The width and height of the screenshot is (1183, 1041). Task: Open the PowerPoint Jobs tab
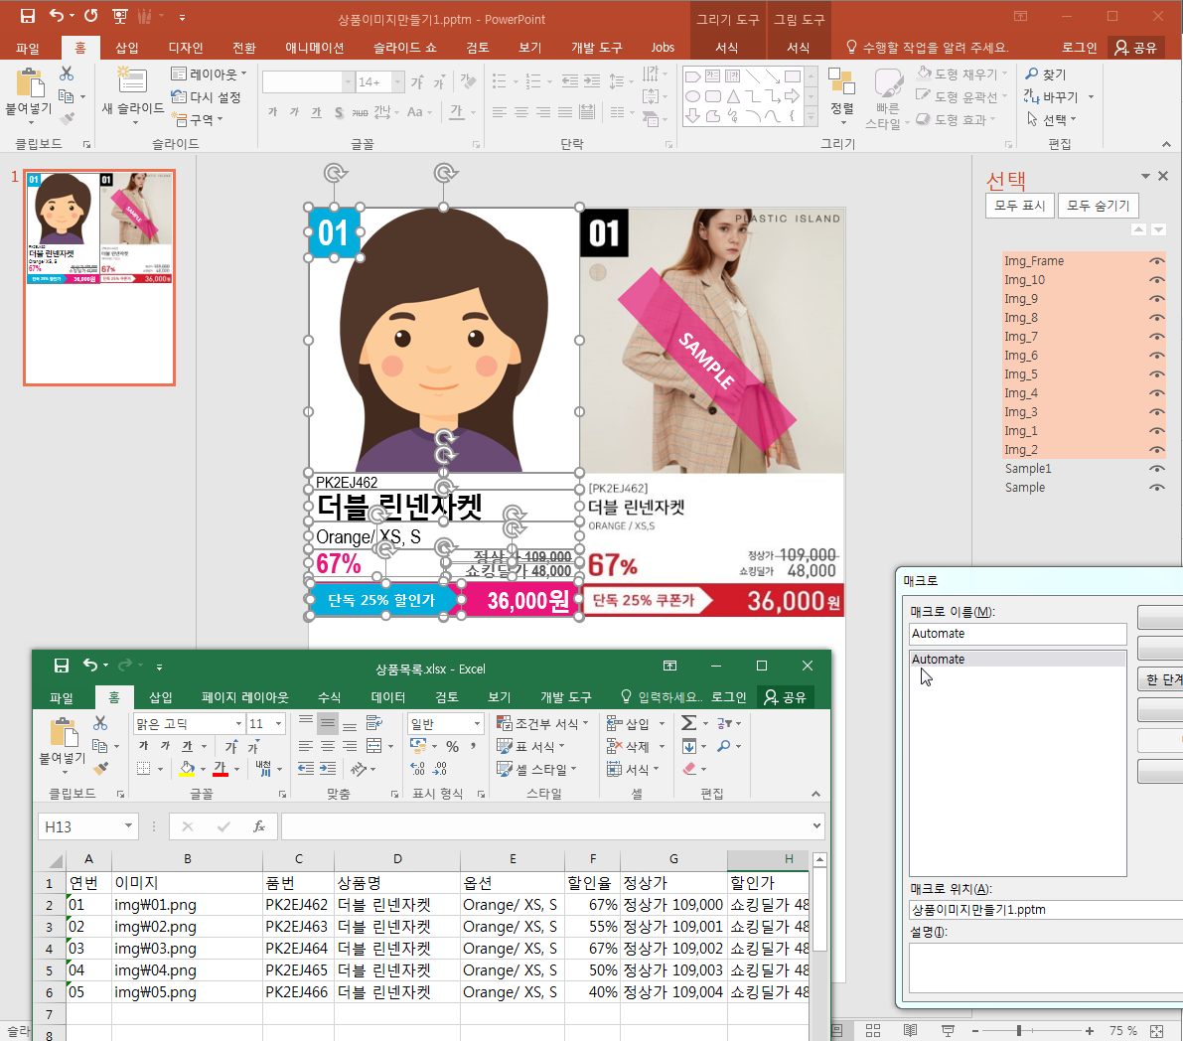coord(663,48)
